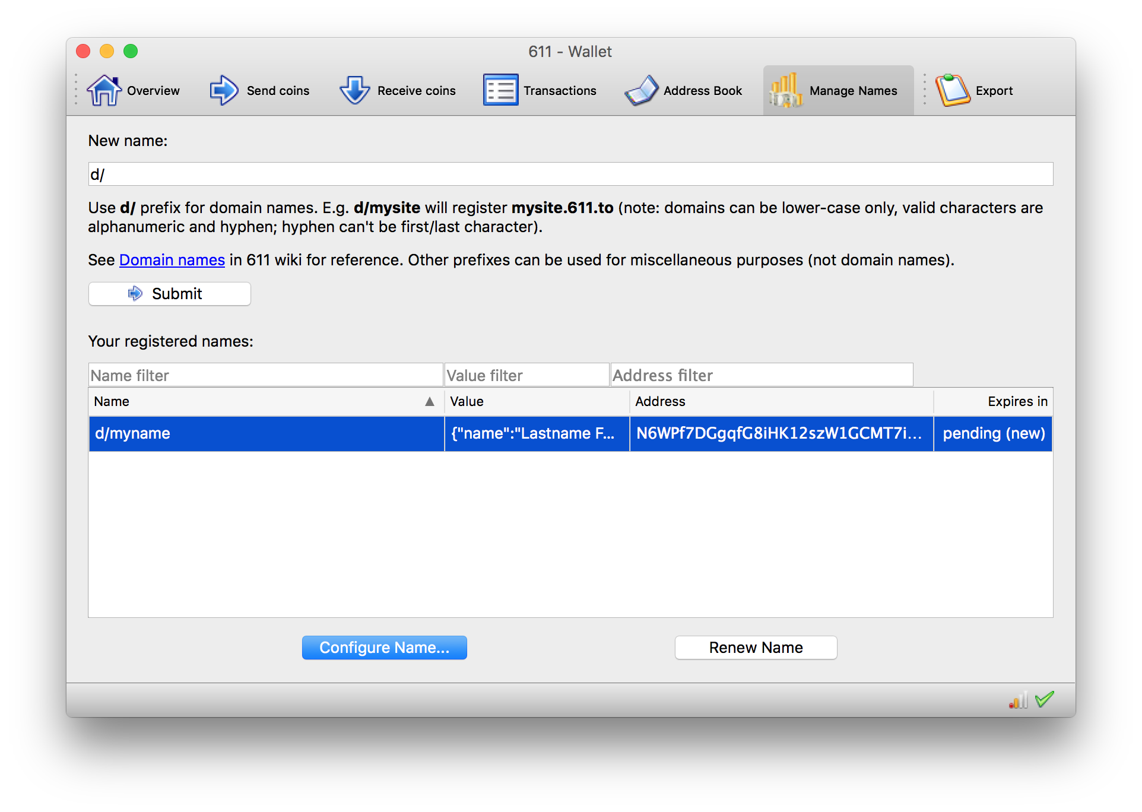This screenshot has height=812, width=1142.
Task: Click the Export clipboard icon
Action: (x=952, y=91)
